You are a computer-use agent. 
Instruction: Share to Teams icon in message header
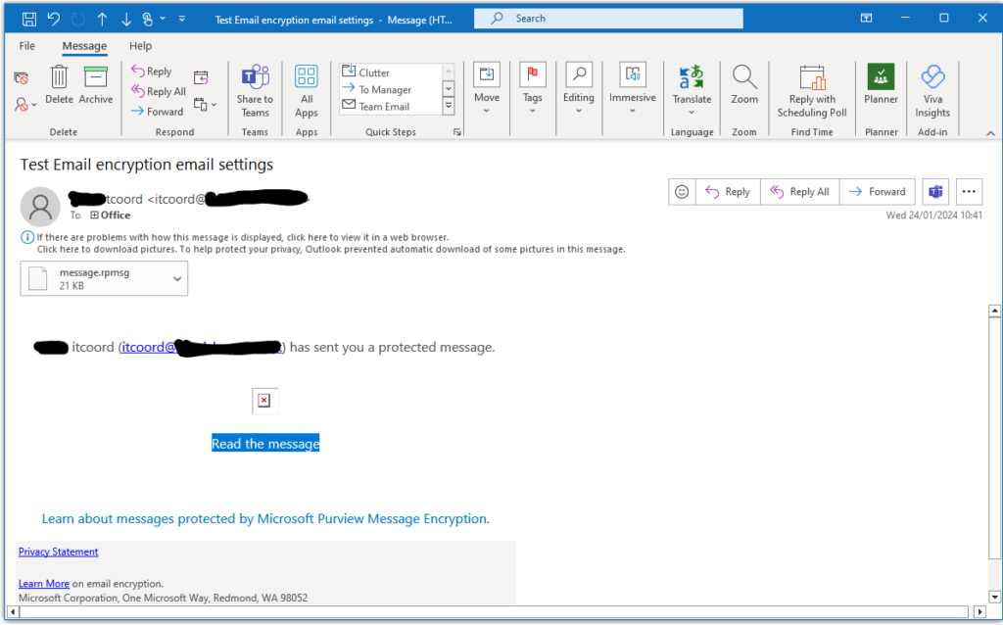[x=935, y=191]
